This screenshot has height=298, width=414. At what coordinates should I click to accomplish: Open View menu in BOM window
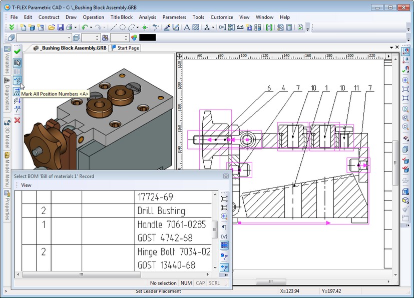point(26,185)
